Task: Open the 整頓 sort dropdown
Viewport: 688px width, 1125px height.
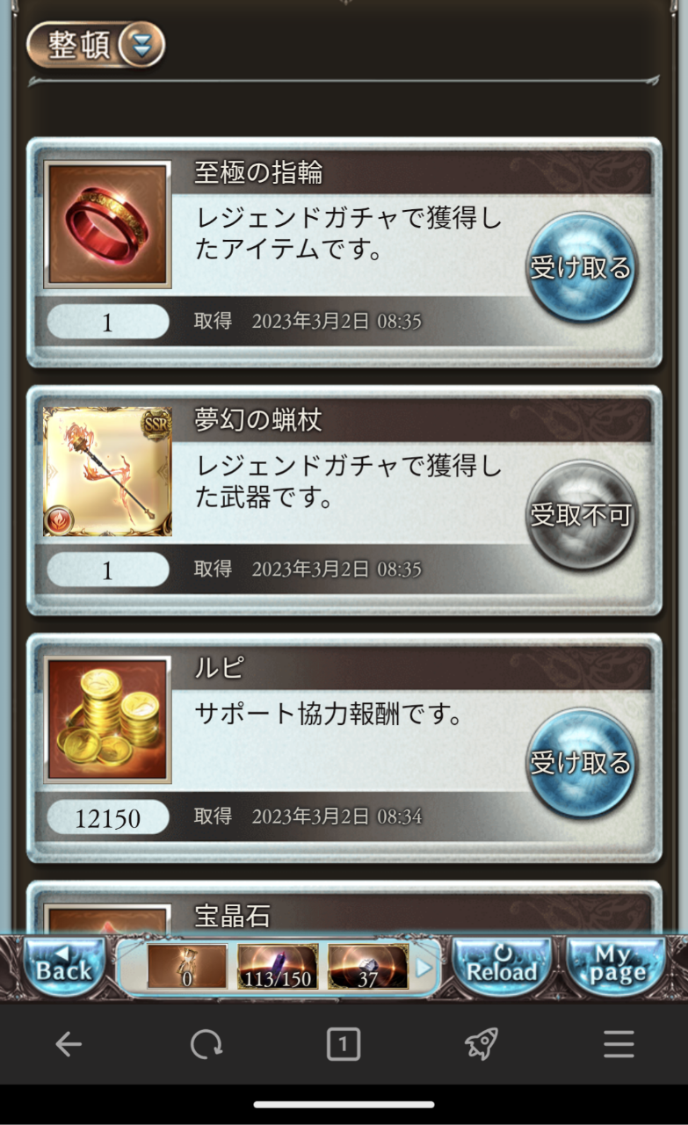Action: [x=96, y=44]
